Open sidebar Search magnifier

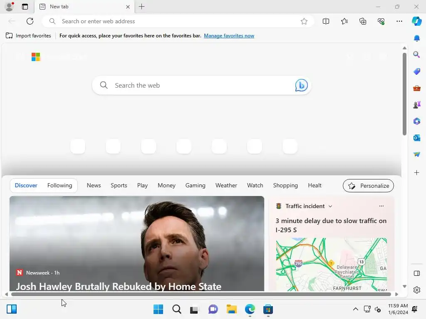[x=416, y=55]
